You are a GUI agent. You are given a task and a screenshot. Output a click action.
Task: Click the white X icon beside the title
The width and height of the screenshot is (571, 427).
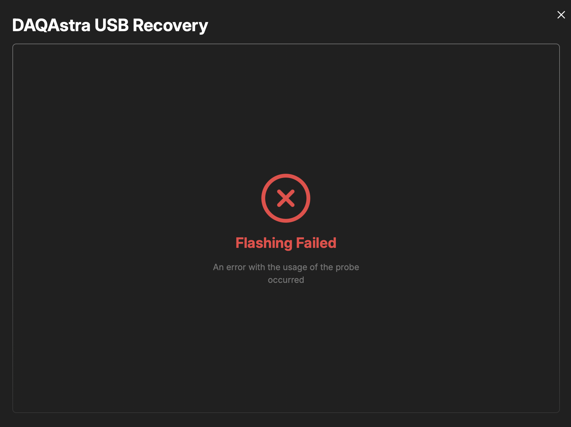561,15
